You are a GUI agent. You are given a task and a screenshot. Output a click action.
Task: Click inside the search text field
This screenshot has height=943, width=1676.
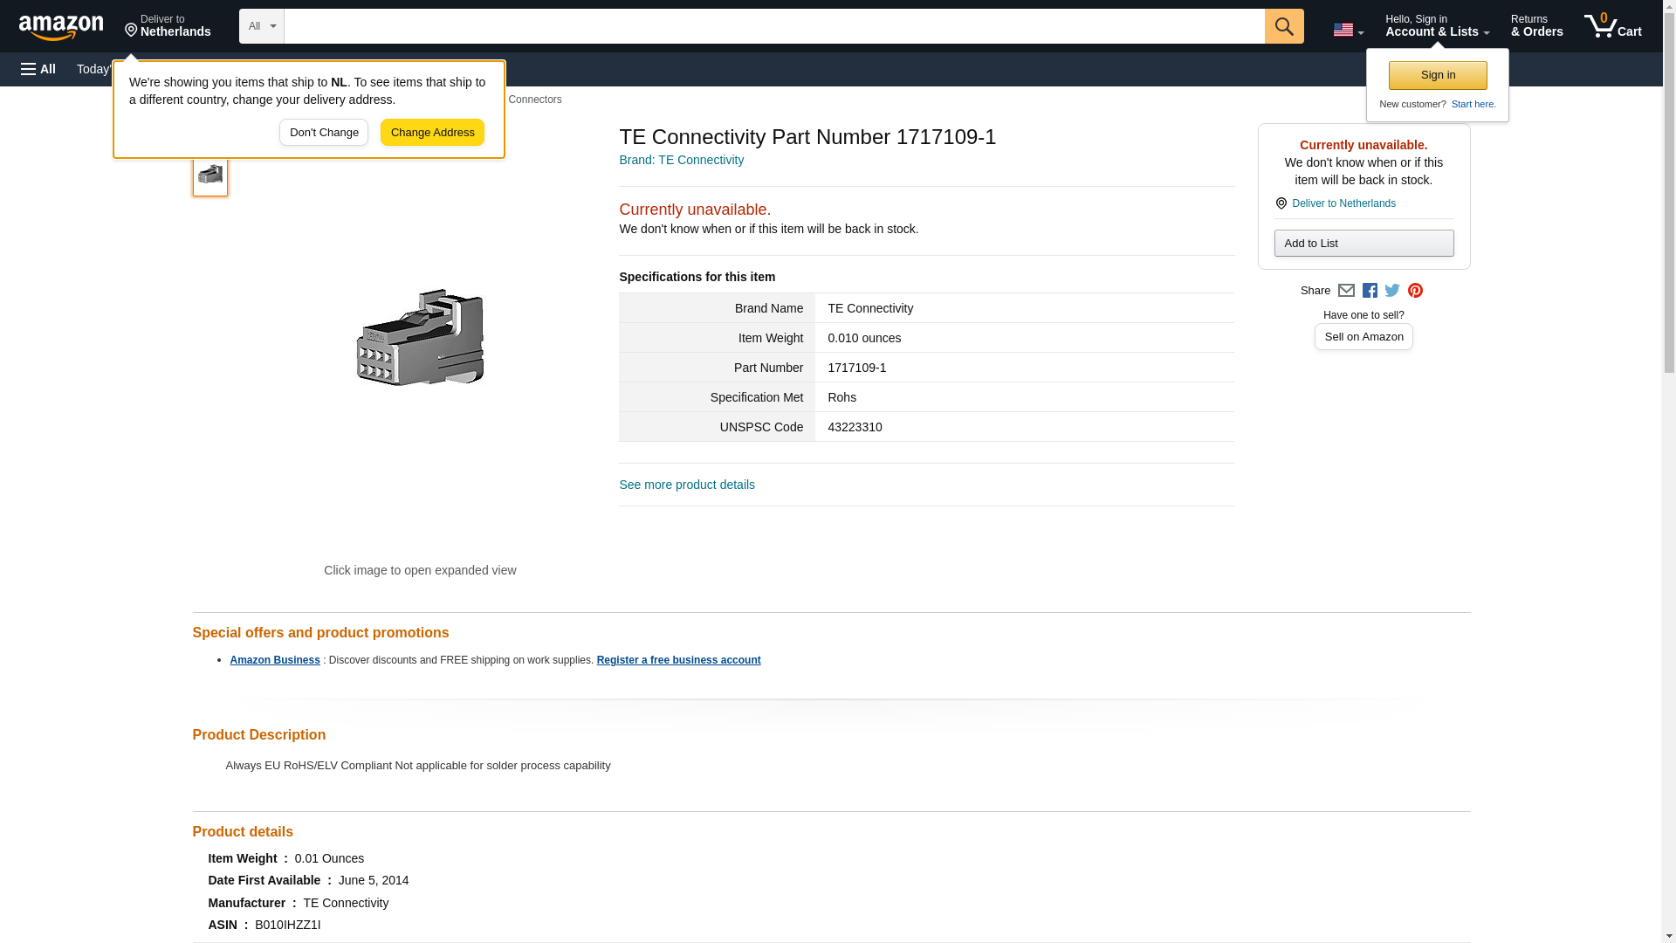point(773,26)
